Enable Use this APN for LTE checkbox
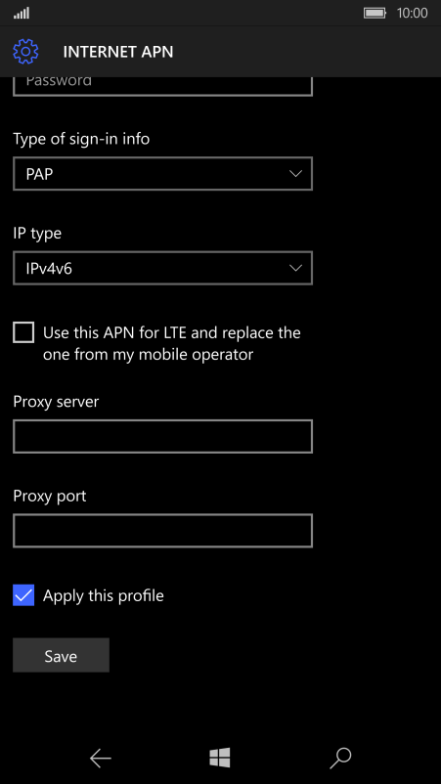Screen dimensions: 441x784 23,332
